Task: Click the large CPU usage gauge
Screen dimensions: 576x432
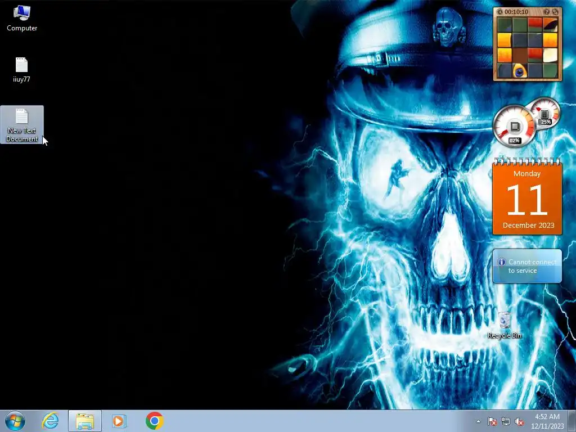Action: pyautogui.click(x=514, y=127)
